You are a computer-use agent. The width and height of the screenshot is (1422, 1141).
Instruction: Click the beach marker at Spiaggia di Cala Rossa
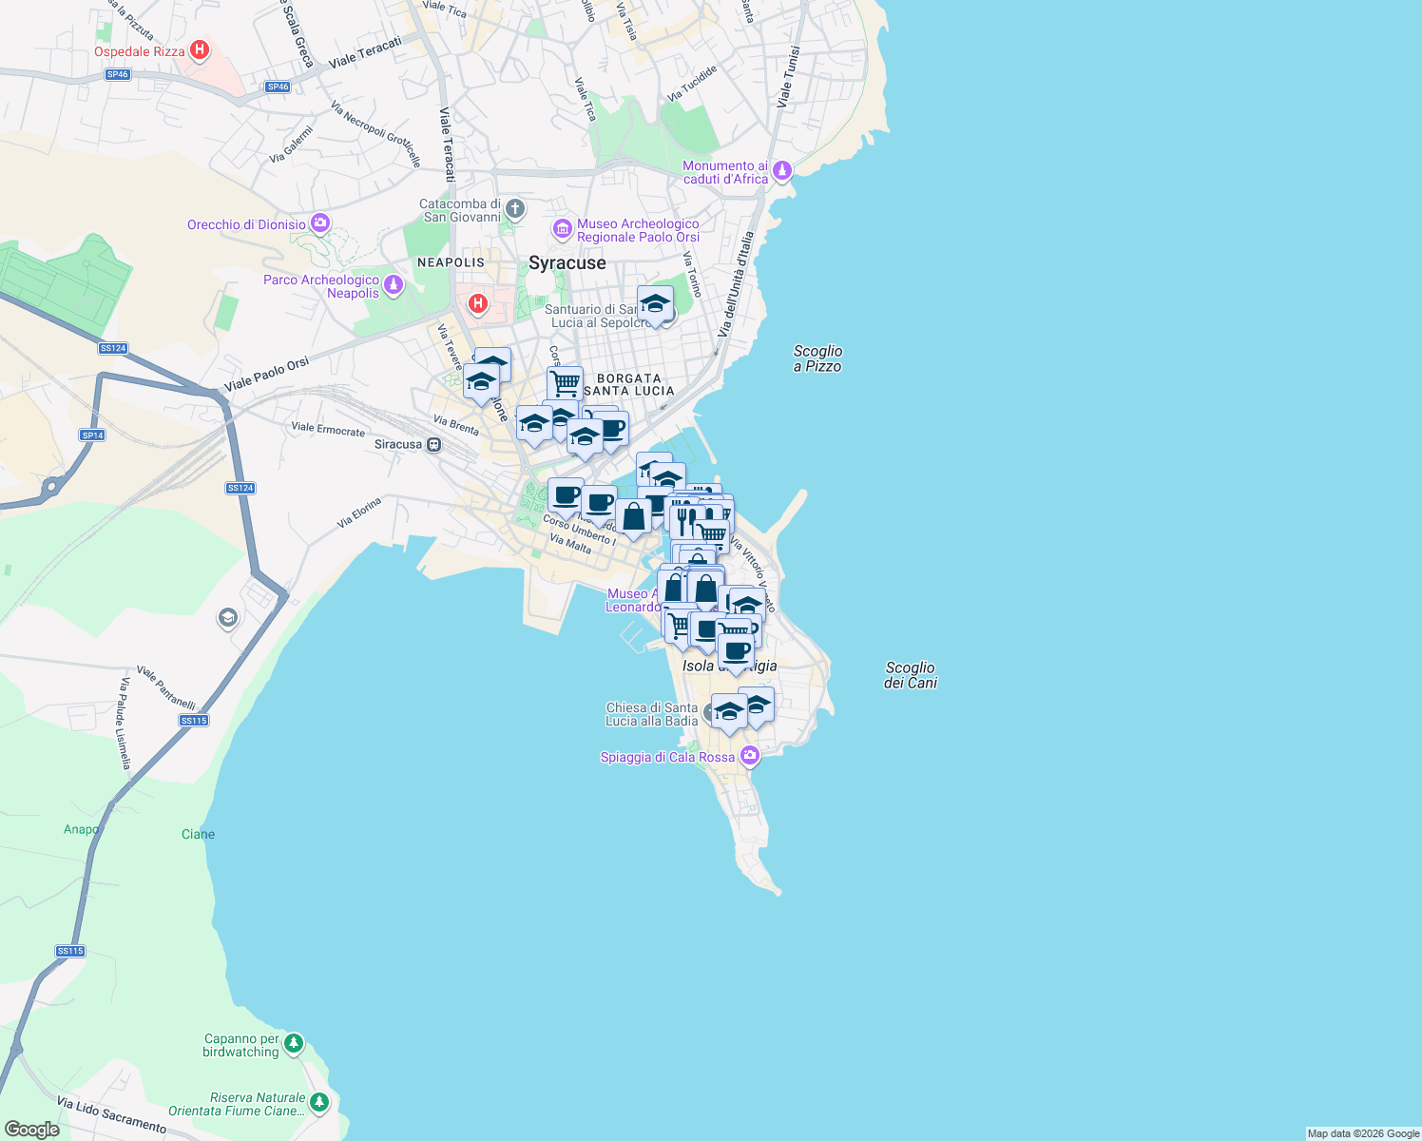coord(750,756)
